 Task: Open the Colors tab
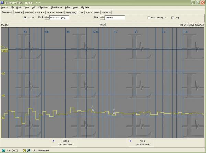(x=89, y=12)
